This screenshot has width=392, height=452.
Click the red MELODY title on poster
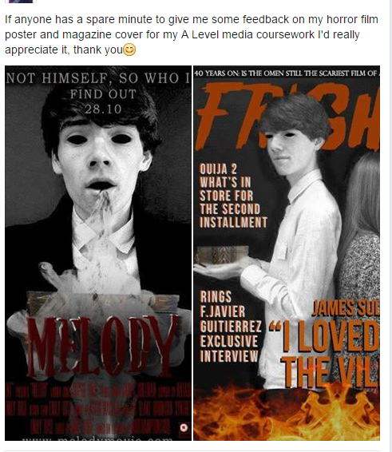(x=101, y=346)
